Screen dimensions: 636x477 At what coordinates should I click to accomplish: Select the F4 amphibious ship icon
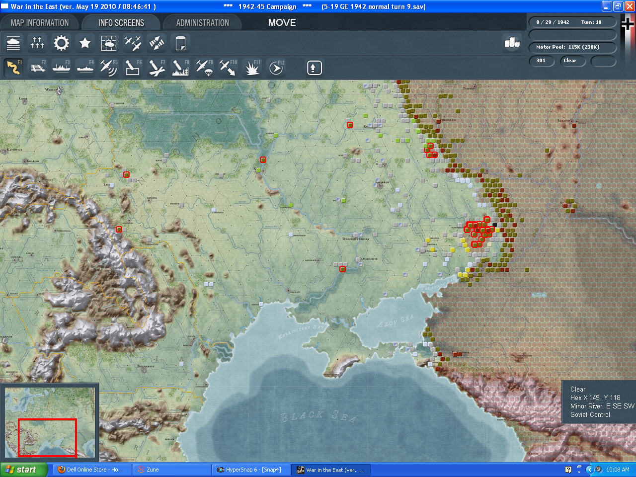click(x=85, y=68)
